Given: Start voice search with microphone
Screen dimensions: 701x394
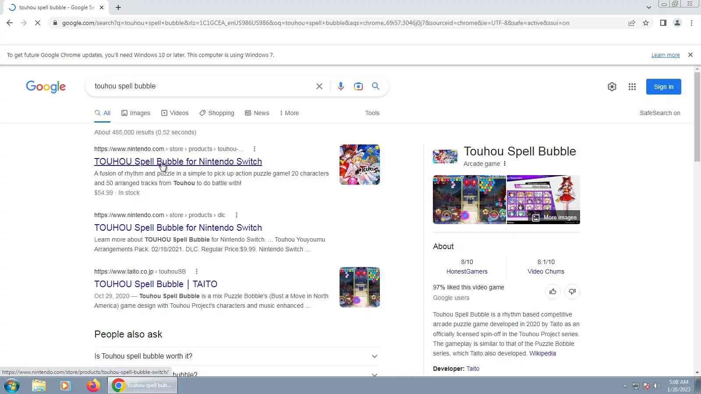Looking at the screenshot, I should (x=340, y=86).
